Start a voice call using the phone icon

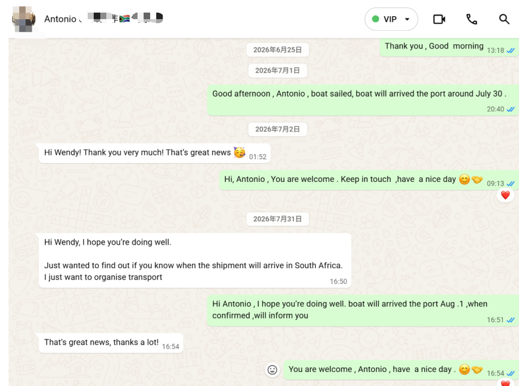point(471,19)
